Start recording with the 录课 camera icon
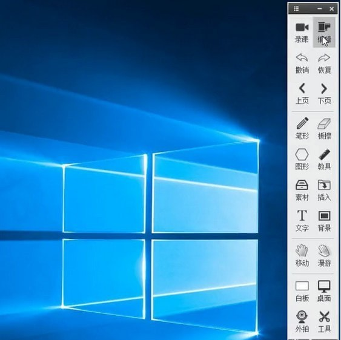341x340 pixels. pos(302,33)
